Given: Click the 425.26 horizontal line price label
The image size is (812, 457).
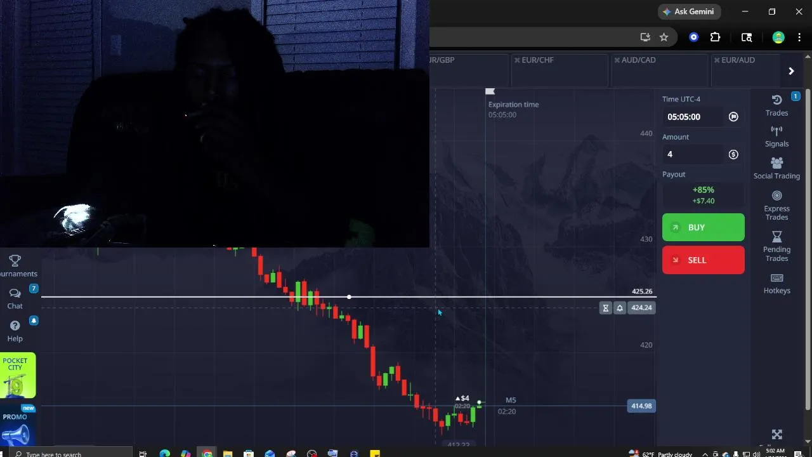Looking at the screenshot, I should 642,291.
